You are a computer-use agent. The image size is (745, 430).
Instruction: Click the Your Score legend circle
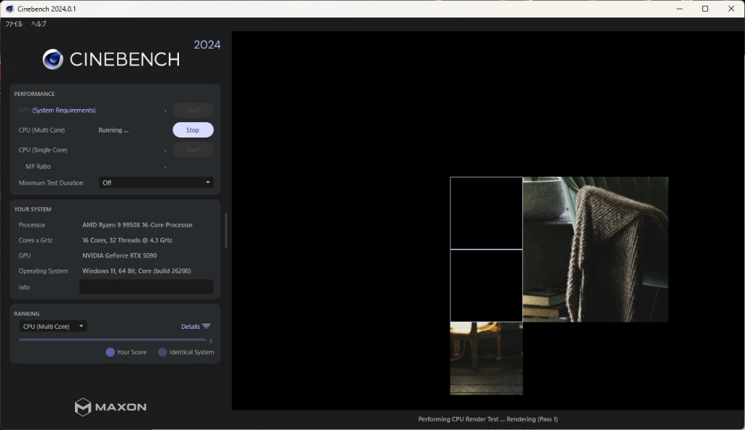110,352
